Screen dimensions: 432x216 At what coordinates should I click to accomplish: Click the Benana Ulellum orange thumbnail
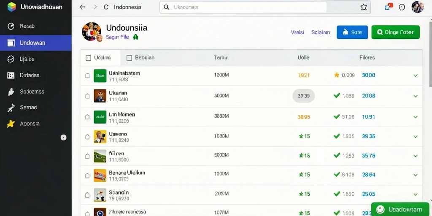[100, 175]
